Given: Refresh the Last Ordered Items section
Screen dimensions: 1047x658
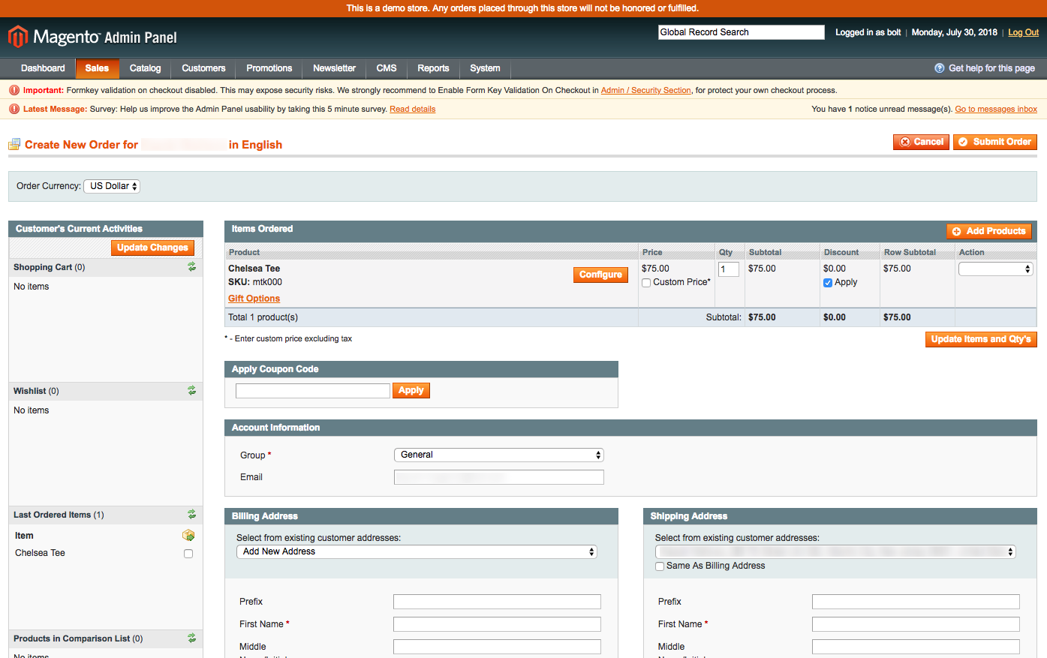Looking at the screenshot, I should click(191, 515).
